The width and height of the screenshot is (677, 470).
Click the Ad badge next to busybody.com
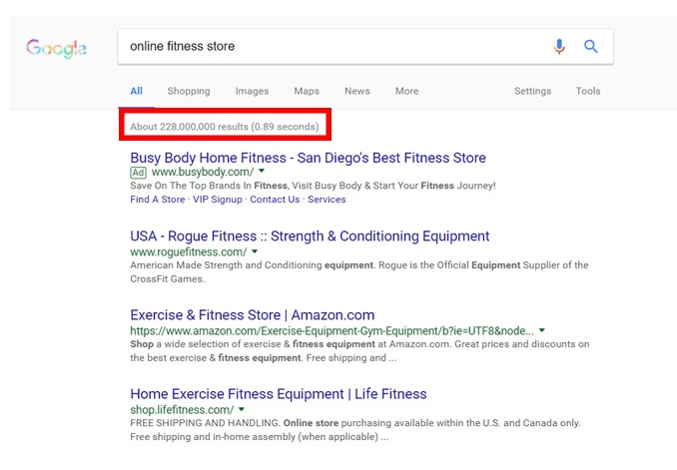tap(138, 173)
